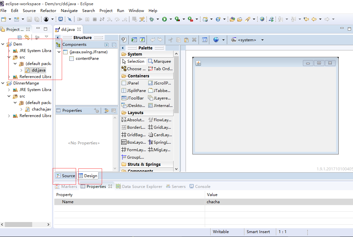The height and width of the screenshot is (237, 353).
Task: Click the Debug bug icon in toolbar
Action: pyautogui.click(x=152, y=19)
